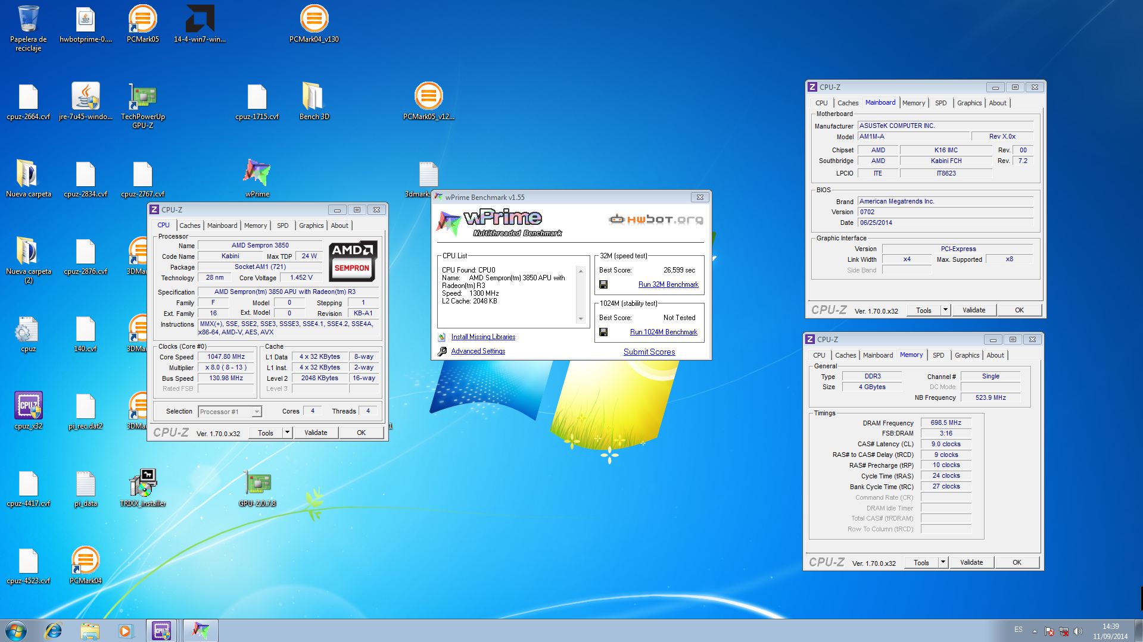Expand Tools arrow in CPU-Z Memory window

[x=943, y=562]
